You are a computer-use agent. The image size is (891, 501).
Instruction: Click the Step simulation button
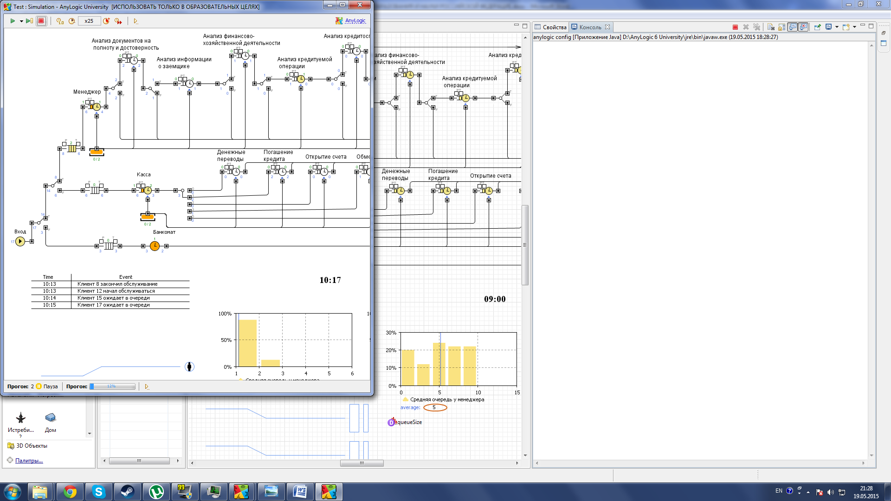29,21
